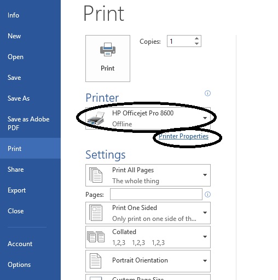The width and height of the screenshot is (278, 280).
Task: Open Printer Properties link
Action: [x=183, y=136]
